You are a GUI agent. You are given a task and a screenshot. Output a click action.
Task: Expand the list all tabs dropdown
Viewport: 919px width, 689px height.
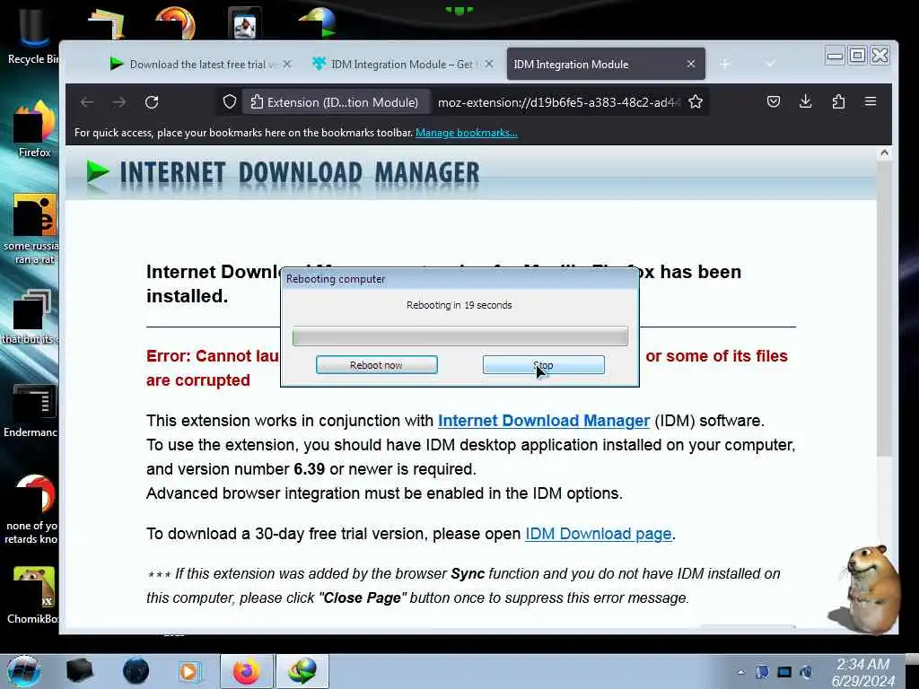(770, 64)
